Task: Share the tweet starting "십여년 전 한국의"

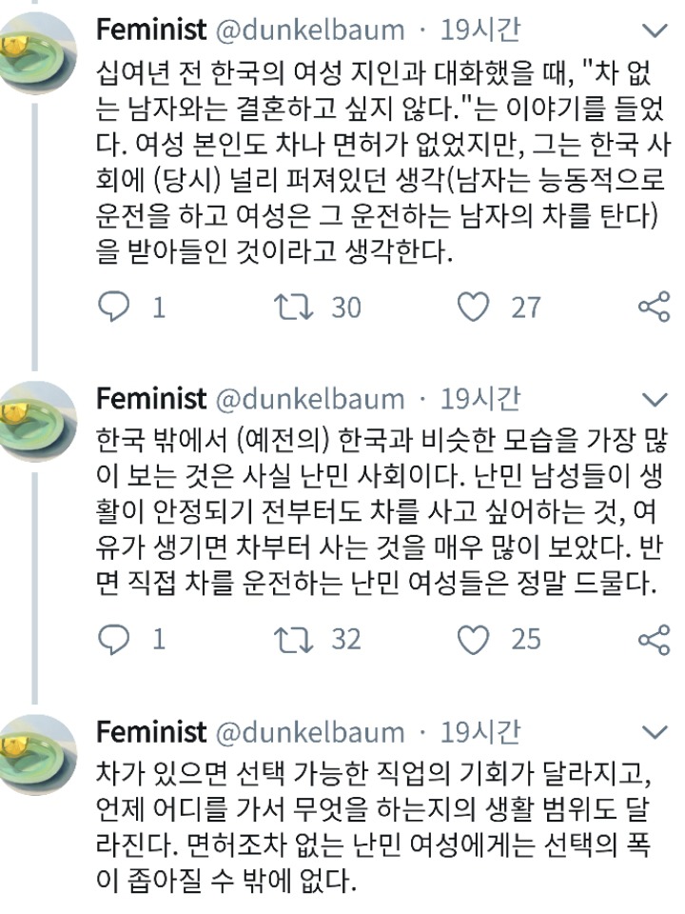Action: click(654, 307)
